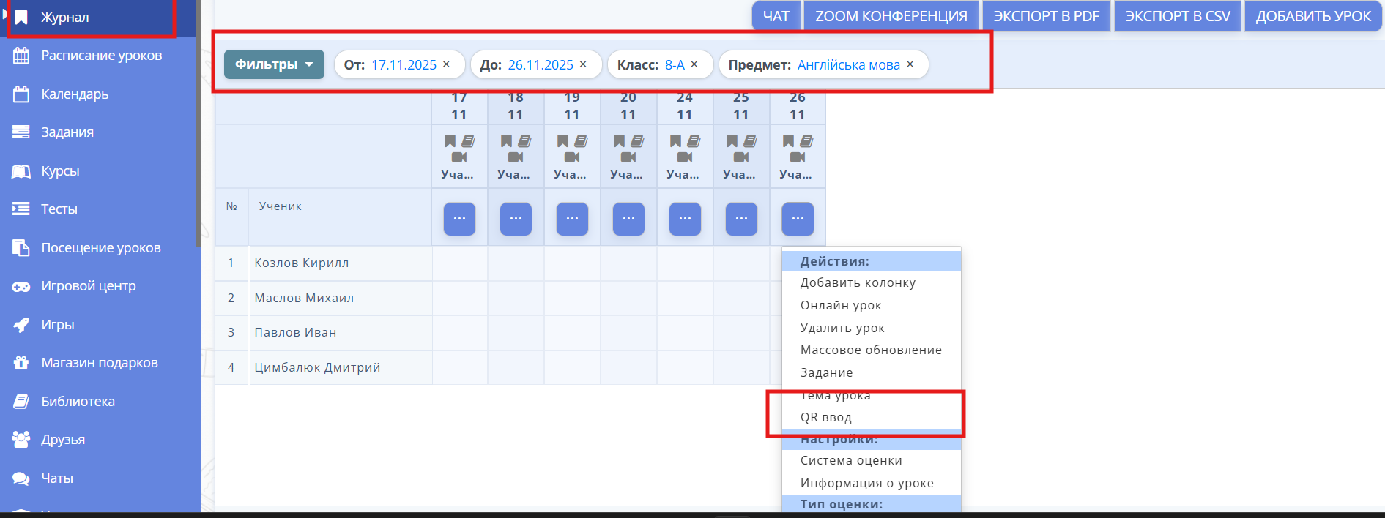
Task: Click the book icon under date 18.11
Action: tap(524, 140)
